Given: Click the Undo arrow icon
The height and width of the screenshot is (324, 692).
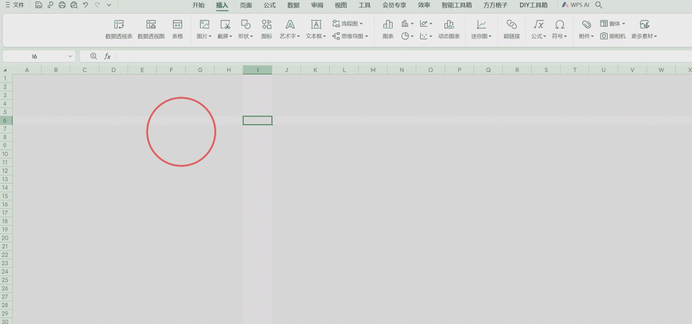Looking at the screenshot, I should click(x=85, y=5).
